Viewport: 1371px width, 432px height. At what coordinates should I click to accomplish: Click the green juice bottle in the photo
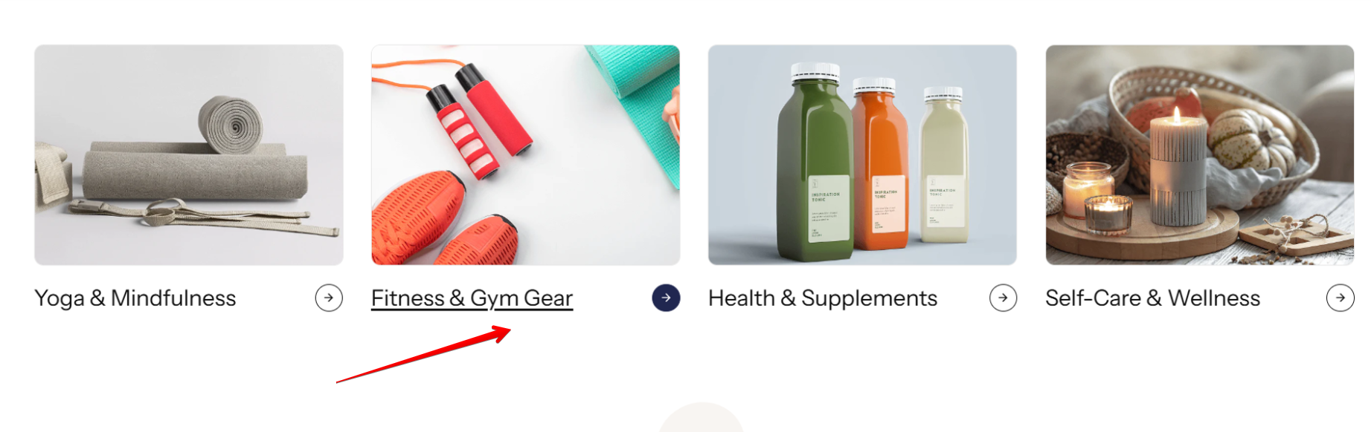pos(815,161)
